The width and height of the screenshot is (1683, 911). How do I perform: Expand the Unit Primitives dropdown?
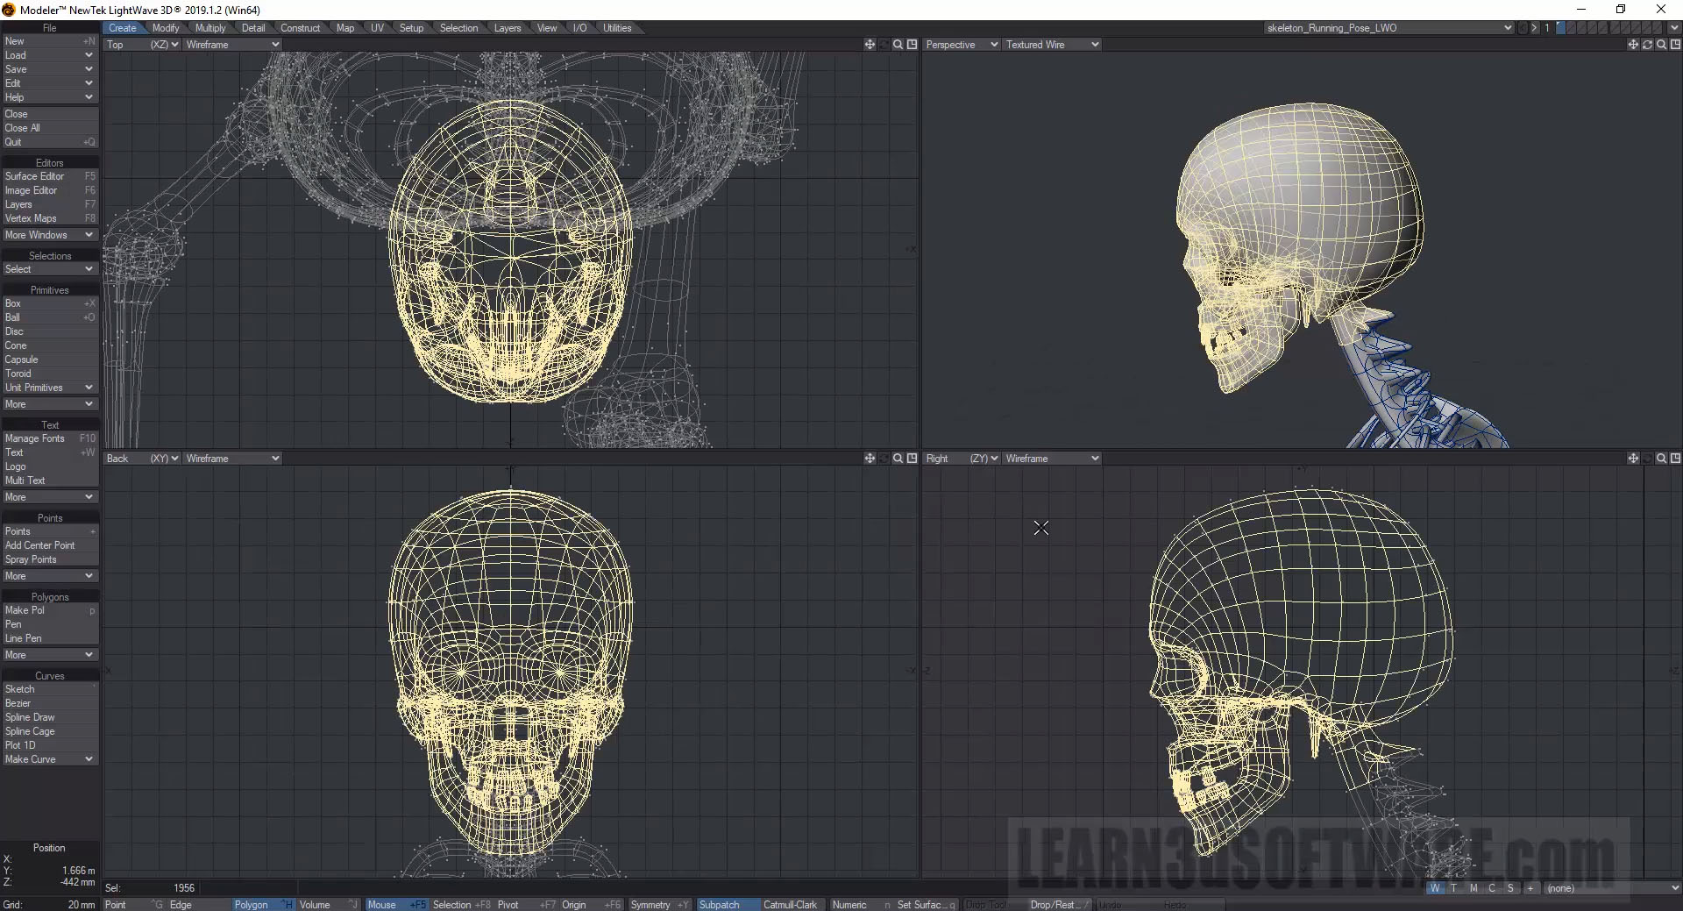(x=49, y=388)
